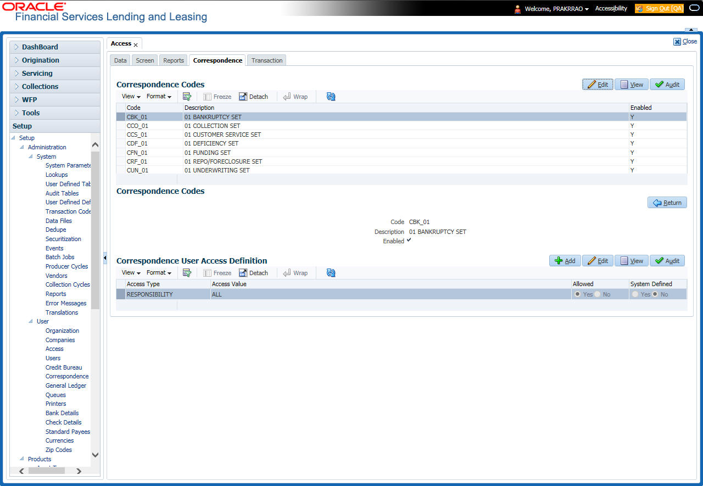Collapse the header banner with the up arrow
Viewport: 703px width, 486px height.
point(690,29)
